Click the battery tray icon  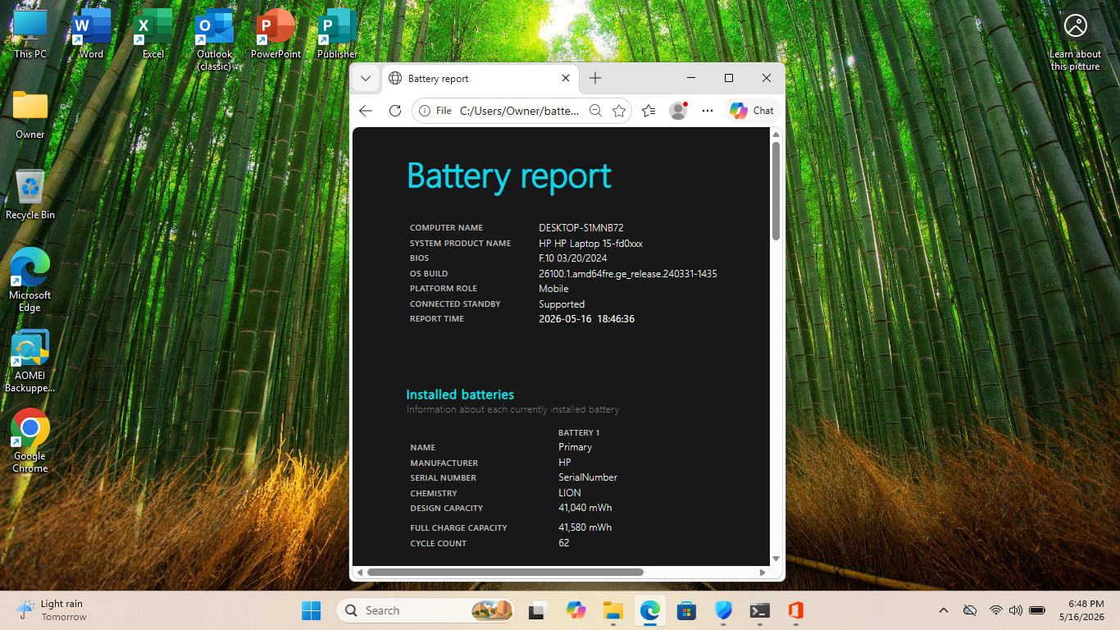point(1037,610)
